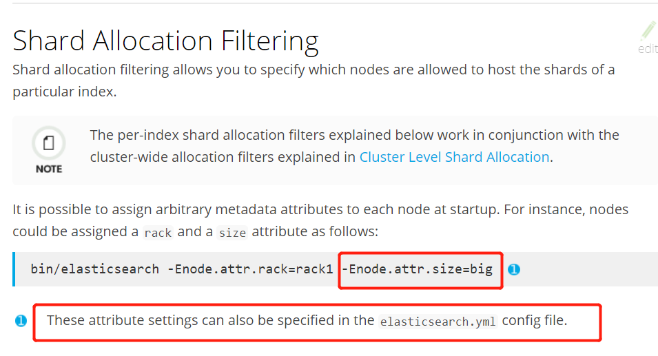The height and width of the screenshot is (356, 658).
Task: Click the paragraph starting with "It is possible to assign"
Action: [x=320, y=220]
